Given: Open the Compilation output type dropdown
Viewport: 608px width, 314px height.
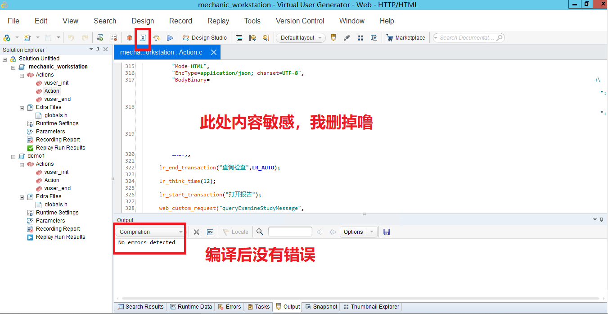Looking at the screenshot, I should click(x=151, y=232).
